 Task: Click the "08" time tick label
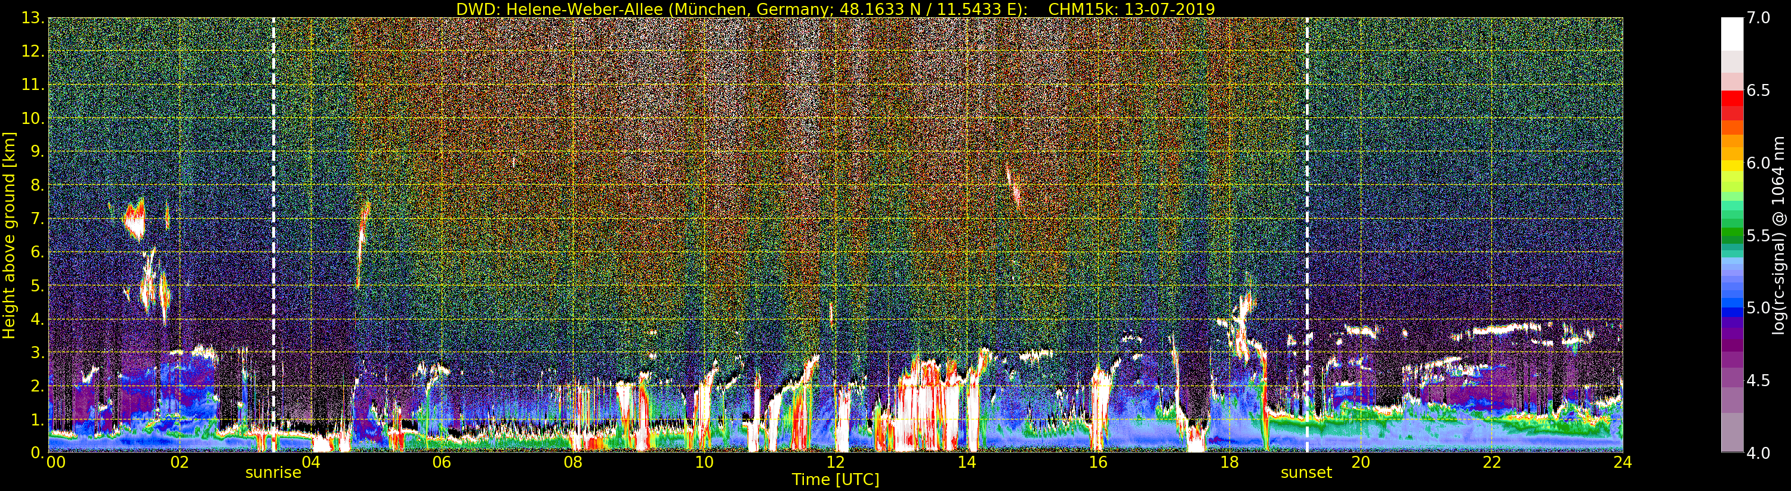click(x=573, y=462)
